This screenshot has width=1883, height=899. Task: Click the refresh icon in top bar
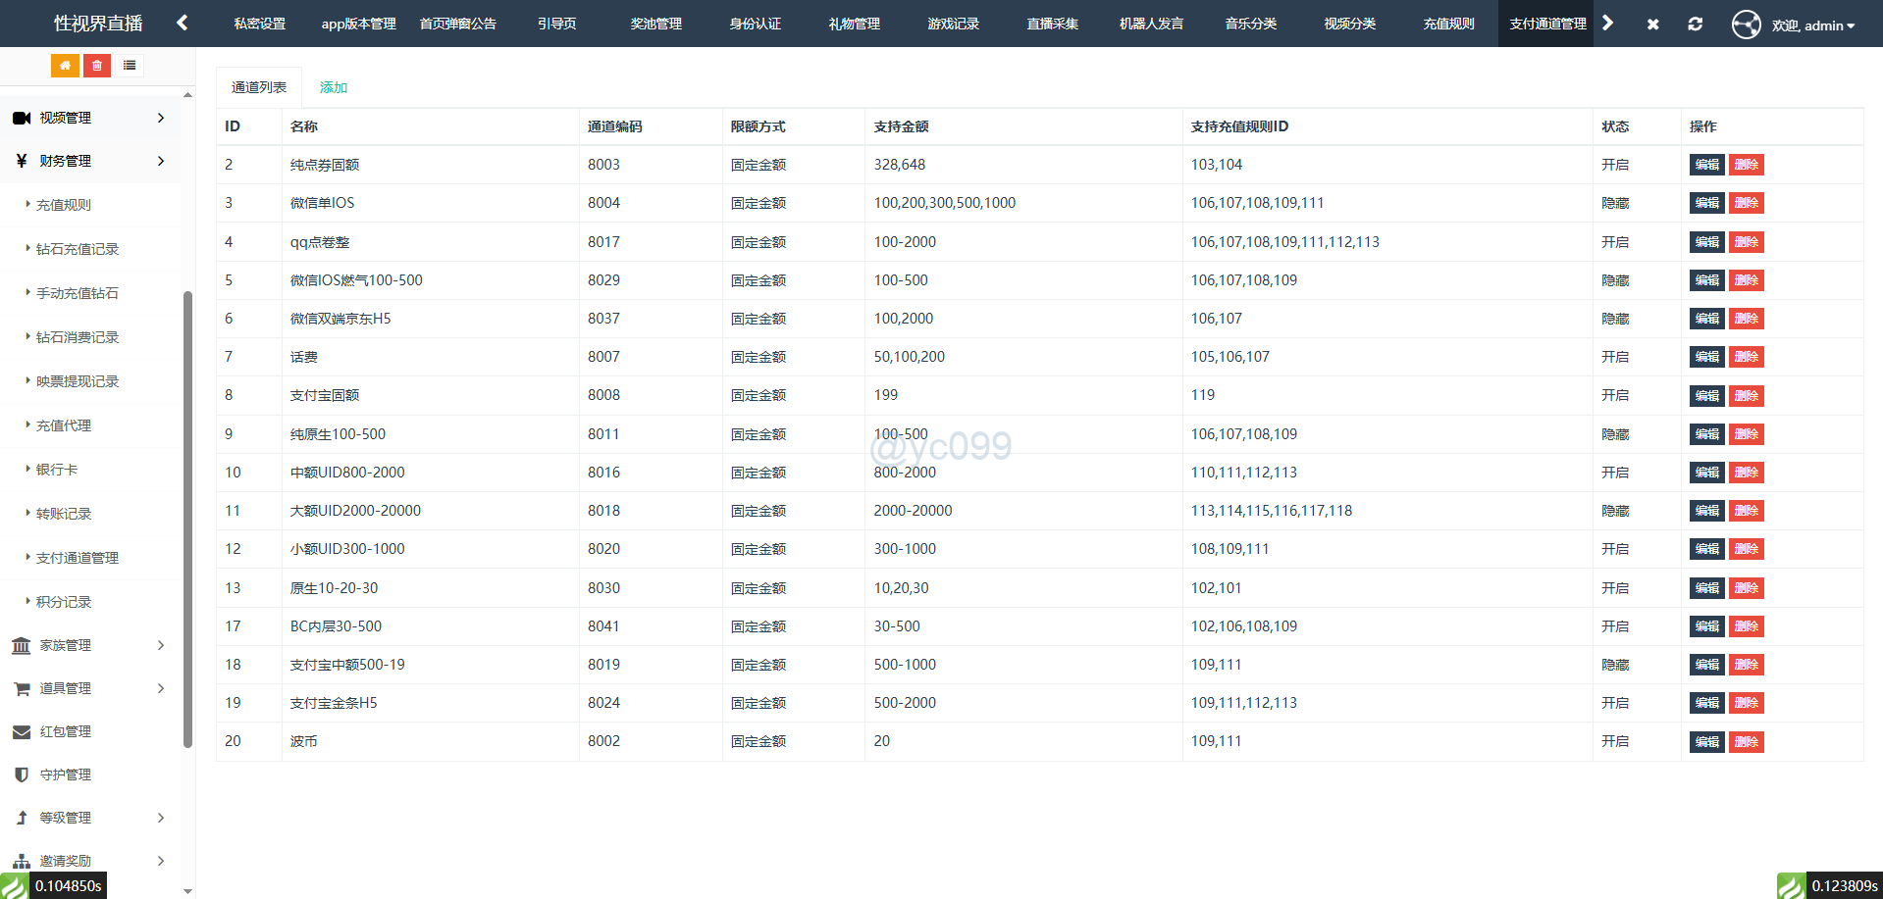(x=1695, y=24)
